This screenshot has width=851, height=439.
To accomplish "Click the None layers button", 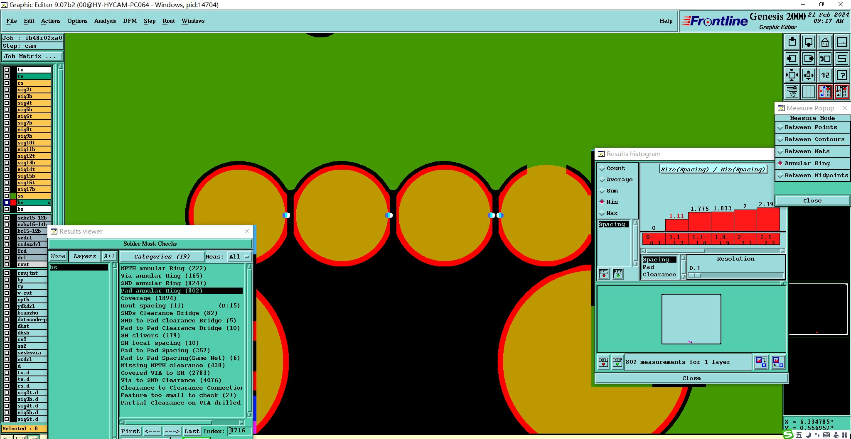I will tap(58, 256).
